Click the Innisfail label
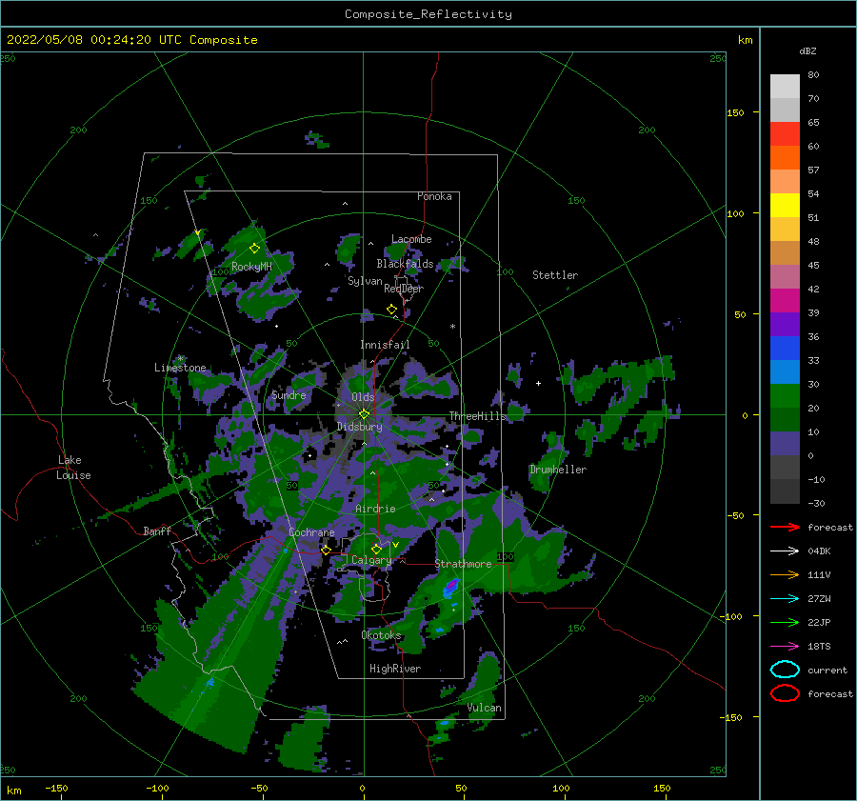 (385, 345)
